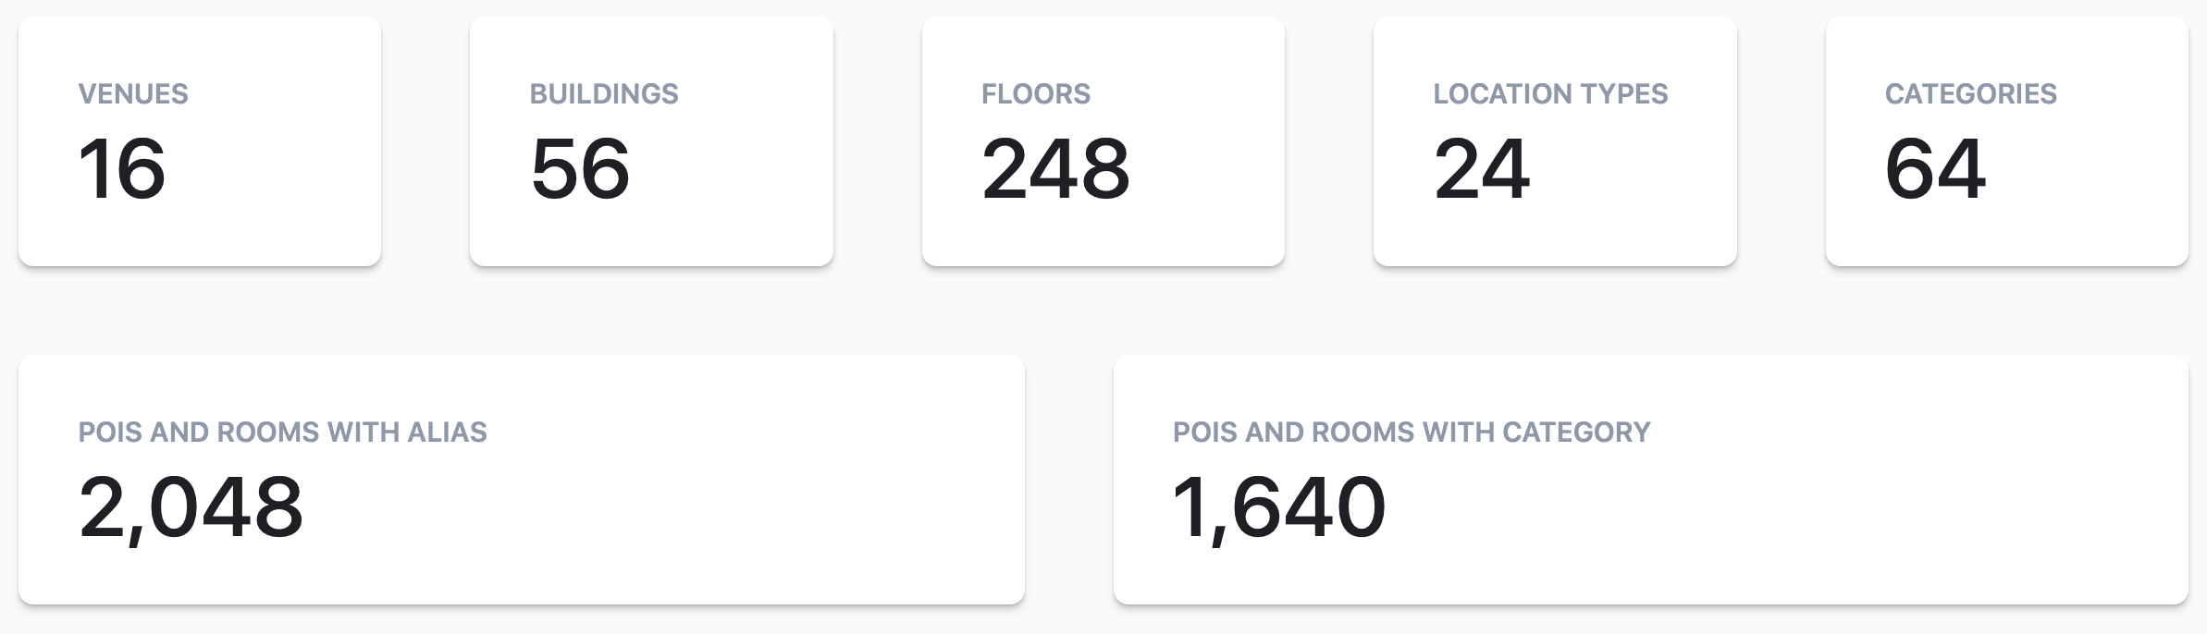Click the POIs and Rooms with Alias label
The image size is (2207, 634).
pyautogui.click(x=282, y=432)
